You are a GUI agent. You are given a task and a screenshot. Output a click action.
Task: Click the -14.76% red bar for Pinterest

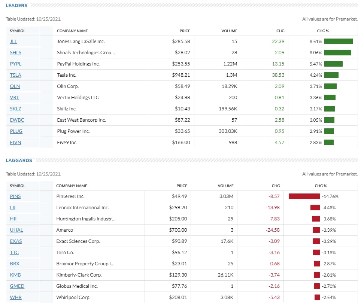pos(304,196)
